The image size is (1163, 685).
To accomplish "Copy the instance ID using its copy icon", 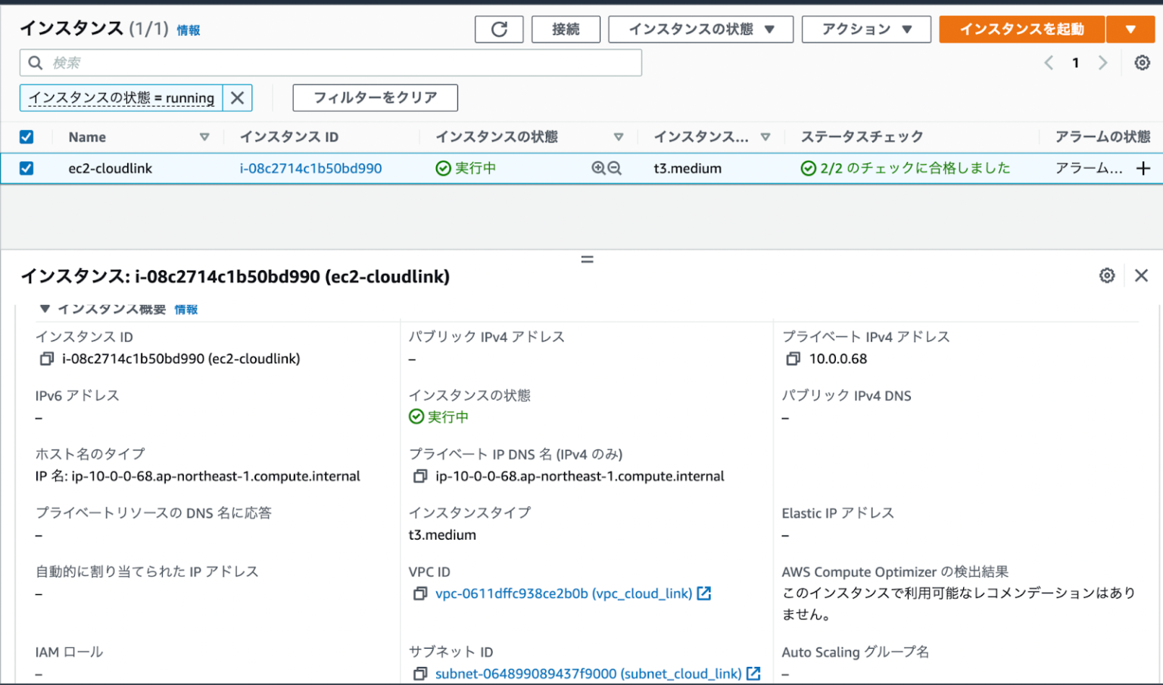I will click(x=46, y=358).
